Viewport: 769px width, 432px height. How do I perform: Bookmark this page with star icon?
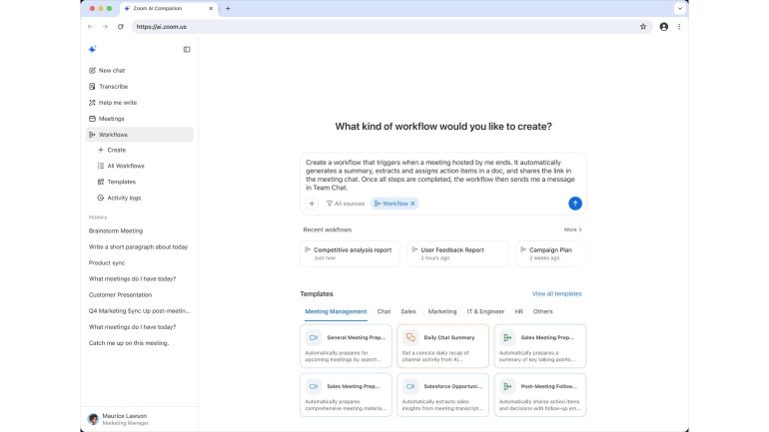(x=643, y=27)
